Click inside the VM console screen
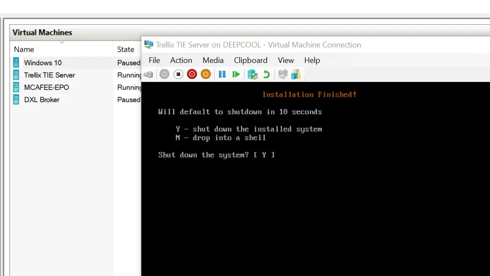This screenshot has height=276, width=490. 315,179
